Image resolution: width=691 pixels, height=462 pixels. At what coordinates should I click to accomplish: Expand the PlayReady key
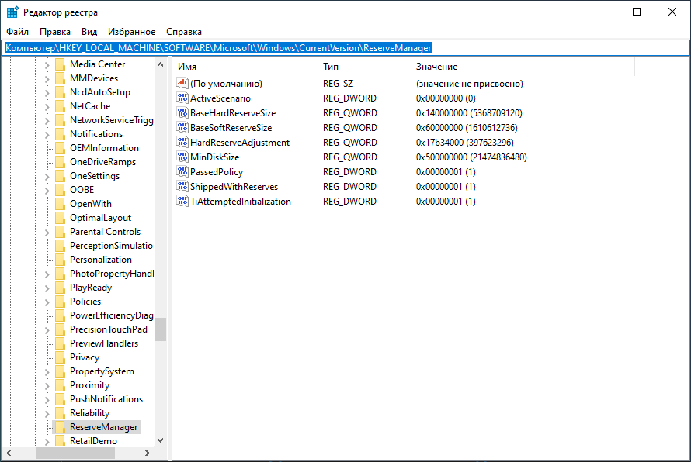click(x=47, y=288)
